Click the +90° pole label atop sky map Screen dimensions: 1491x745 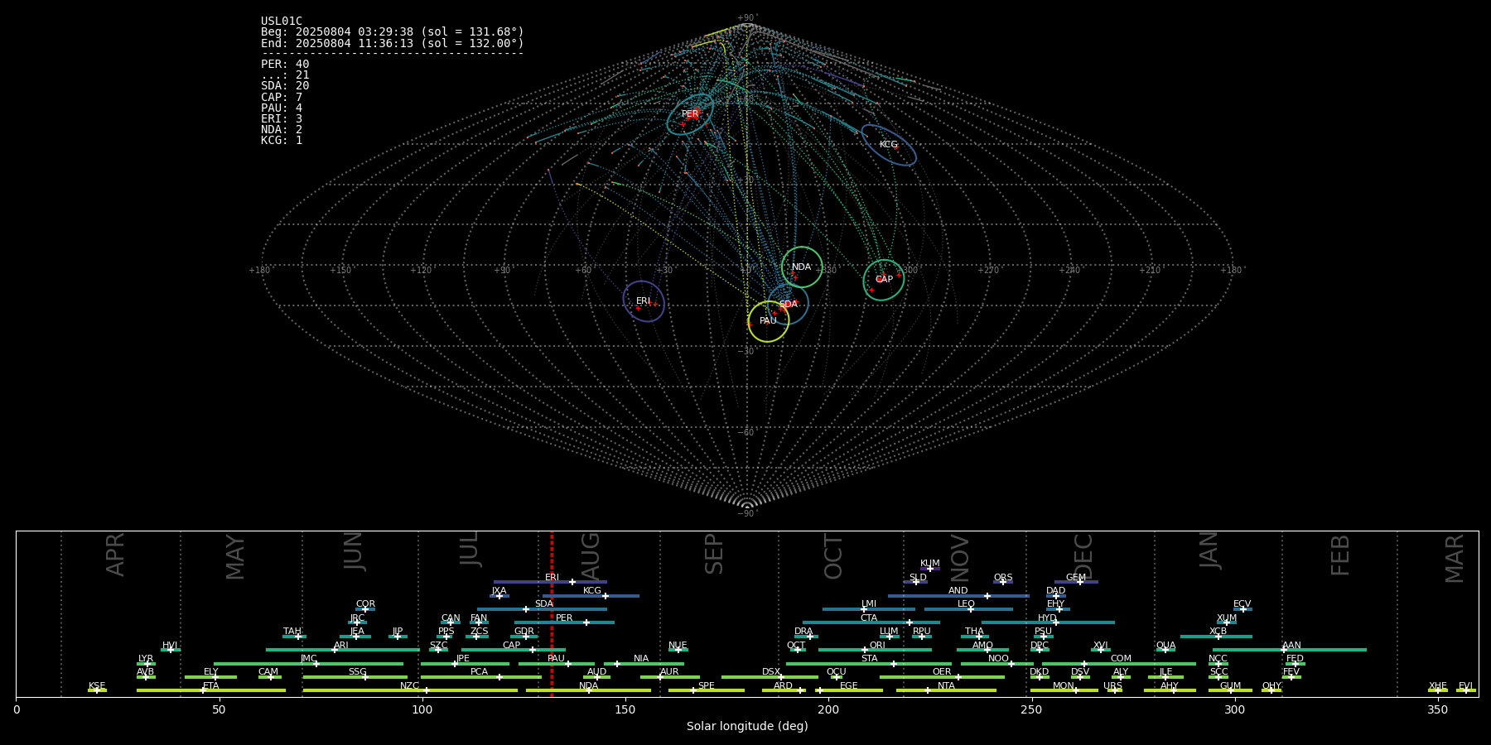[x=747, y=17]
